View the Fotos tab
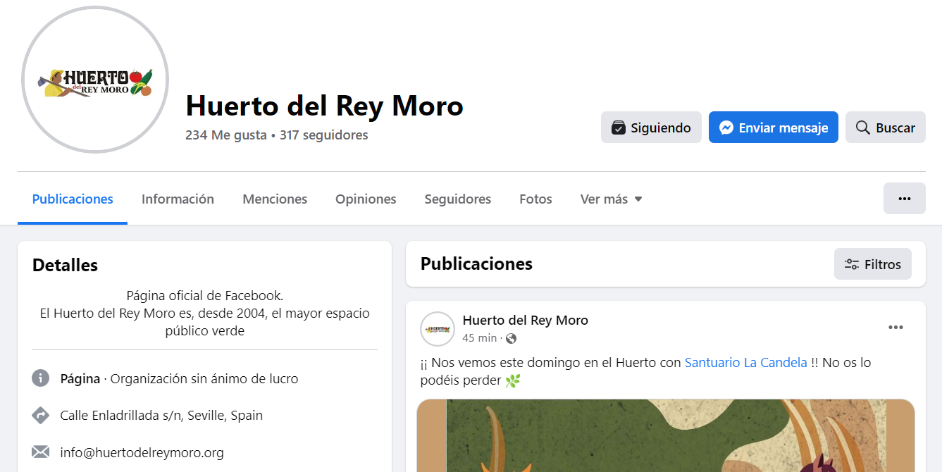 535,199
